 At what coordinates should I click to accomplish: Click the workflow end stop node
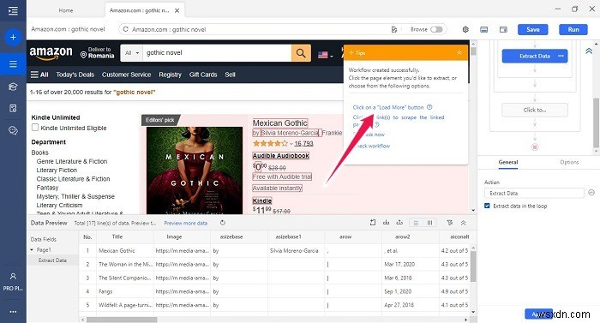click(x=535, y=147)
